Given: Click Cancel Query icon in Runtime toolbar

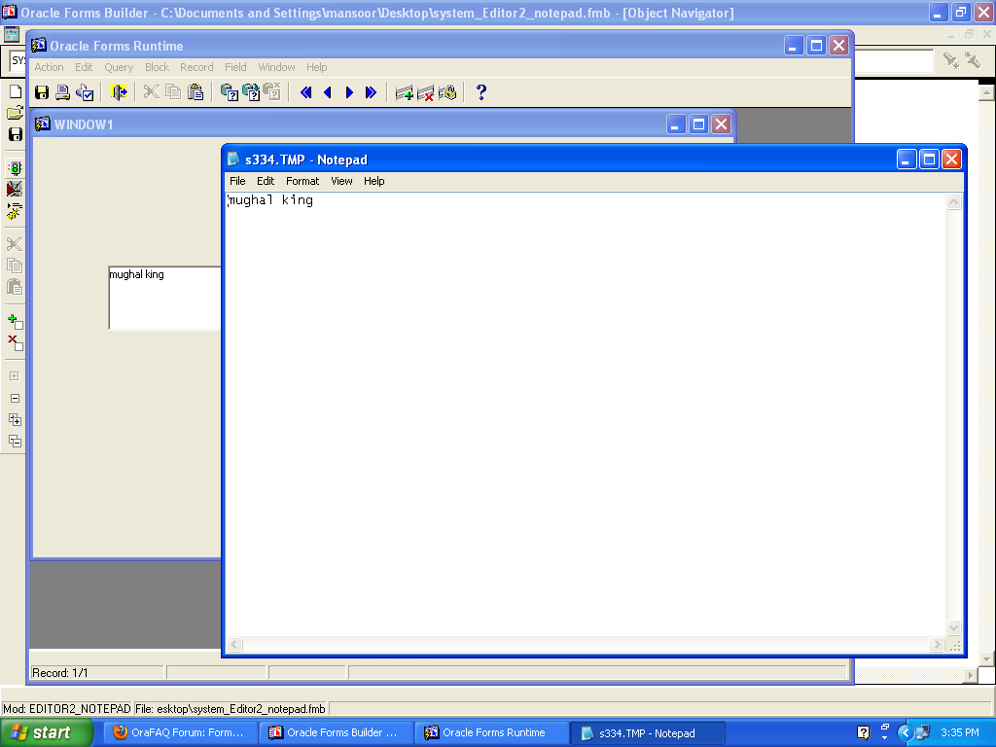Looking at the screenshot, I should (272, 92).
